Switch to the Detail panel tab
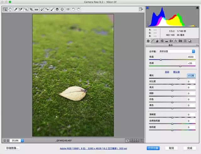This screenshot has width=201, height=154. point(157,41)
